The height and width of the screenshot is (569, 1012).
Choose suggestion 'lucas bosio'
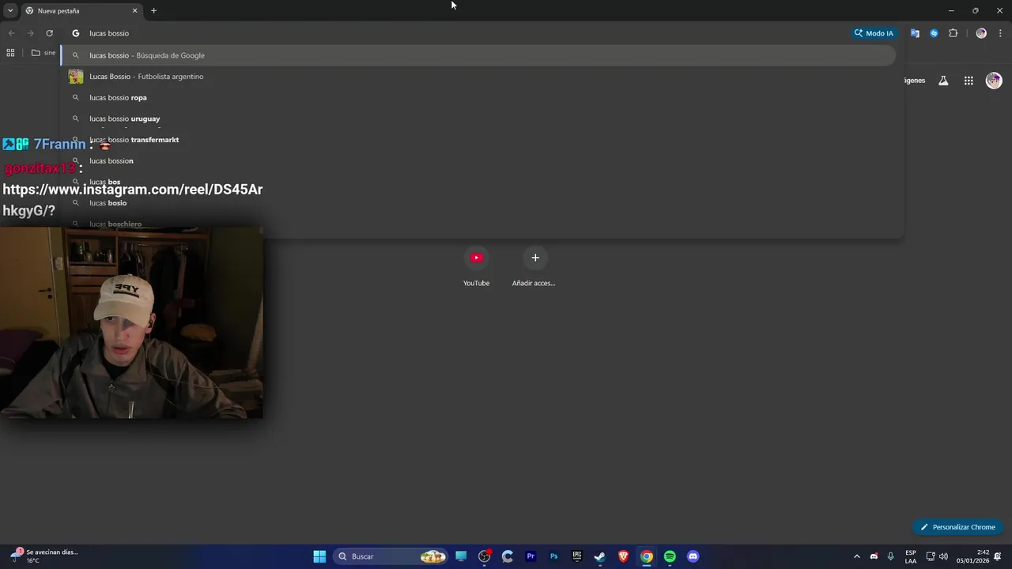[x=478, y=203]
